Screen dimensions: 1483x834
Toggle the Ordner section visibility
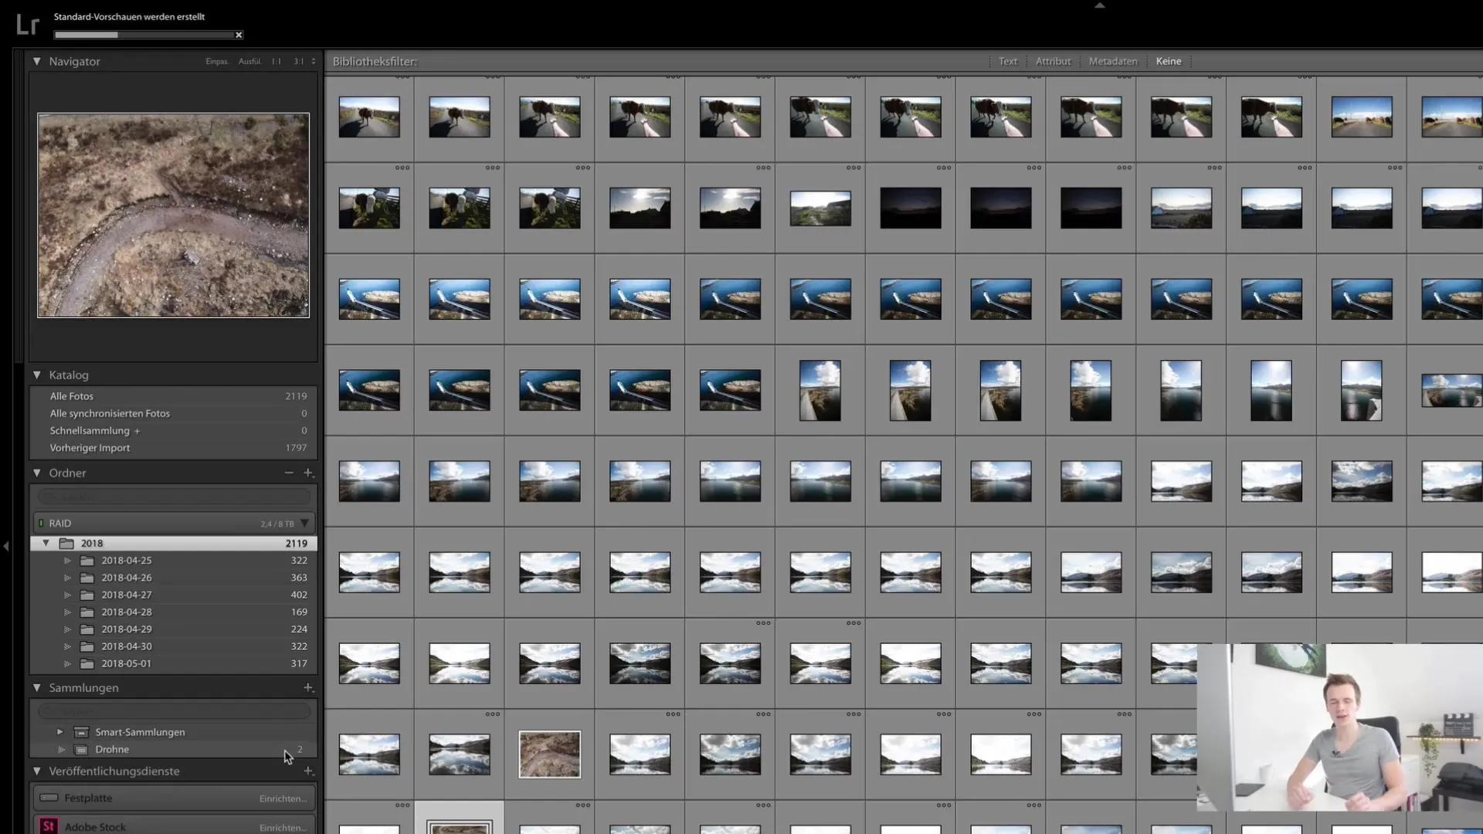click(x=36, y=472)
